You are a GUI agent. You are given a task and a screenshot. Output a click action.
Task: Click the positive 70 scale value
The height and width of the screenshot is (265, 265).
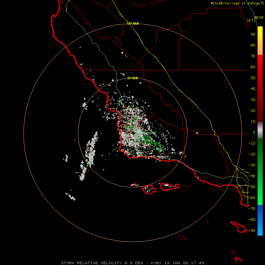tap(253, 56)
